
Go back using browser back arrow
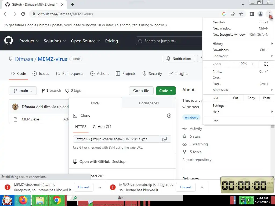point(6,14)
